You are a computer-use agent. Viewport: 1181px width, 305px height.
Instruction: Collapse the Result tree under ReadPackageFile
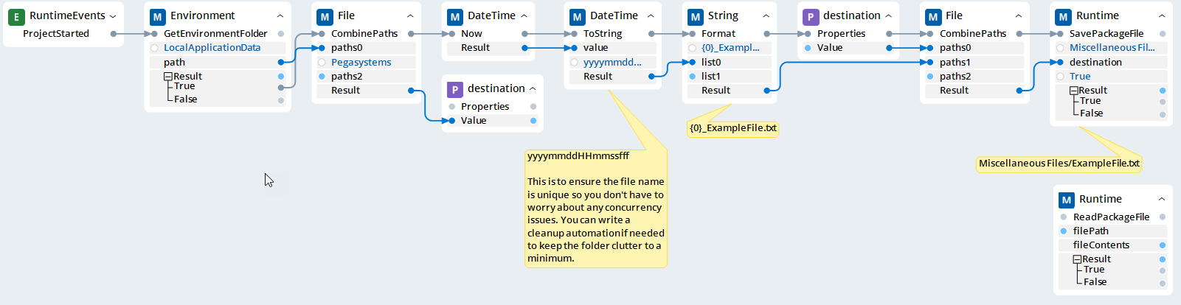coord(1077,259)
